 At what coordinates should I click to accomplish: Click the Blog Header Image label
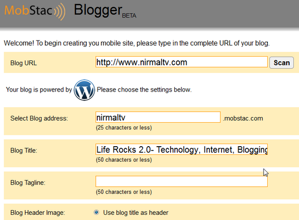click(38, 213)
